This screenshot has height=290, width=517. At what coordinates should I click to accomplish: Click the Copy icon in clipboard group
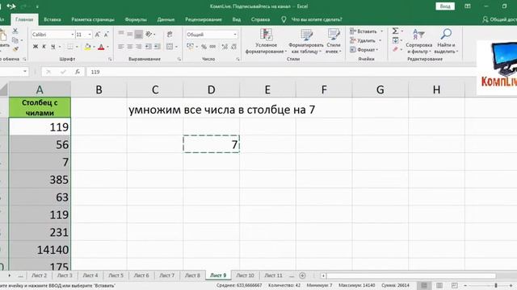pos(15,40)
